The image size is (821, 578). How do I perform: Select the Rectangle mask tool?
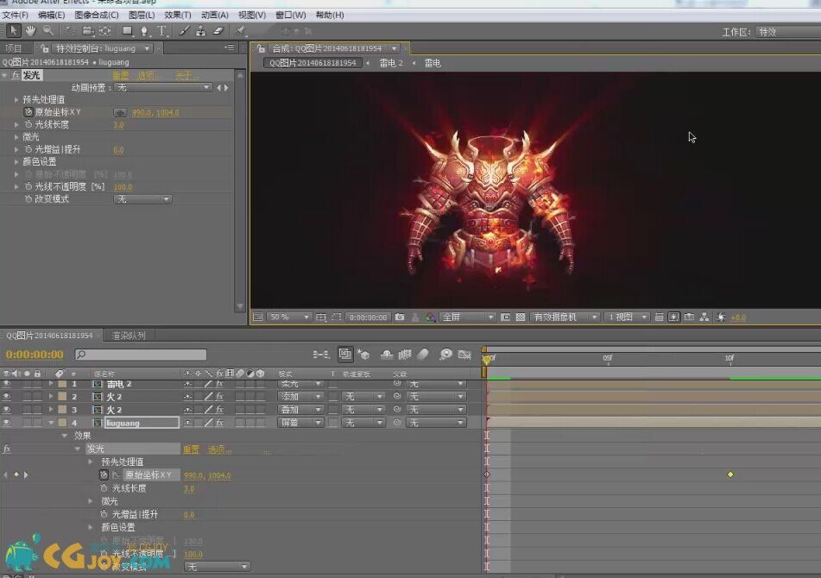pyautogui.click(x=127, y=31)
